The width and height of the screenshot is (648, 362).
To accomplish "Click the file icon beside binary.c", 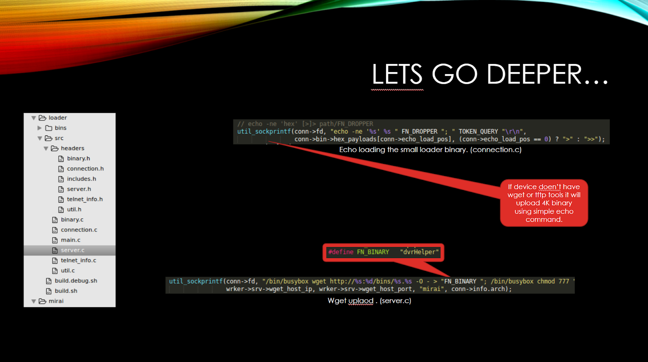I will point(55,220).
